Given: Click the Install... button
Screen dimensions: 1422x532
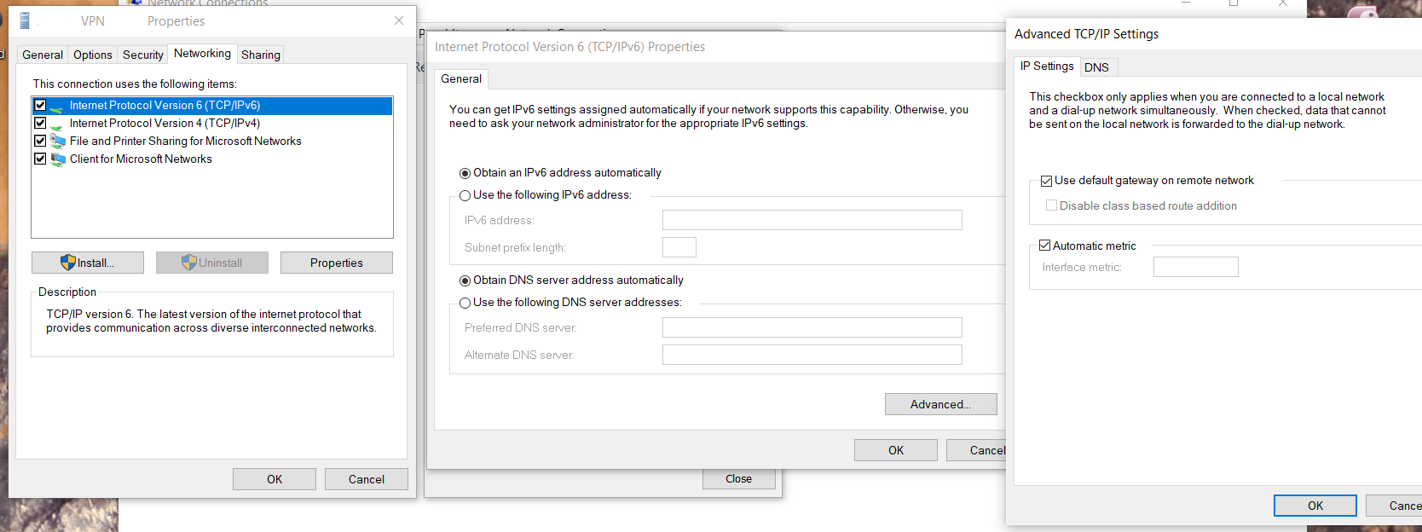Looking at the screenshot, I should 88,263.
